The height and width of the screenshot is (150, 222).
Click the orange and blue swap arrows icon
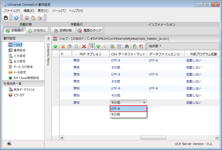[x=40, y=18]
